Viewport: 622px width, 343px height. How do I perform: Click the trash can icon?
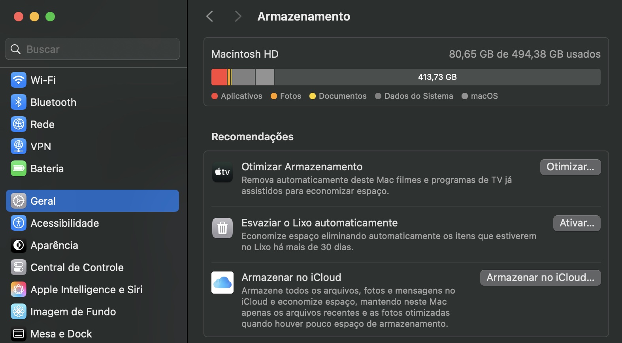(x=222, y=228)
